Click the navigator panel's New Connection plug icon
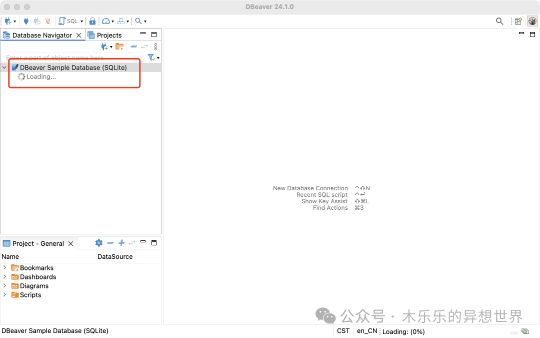 point(104,47)
